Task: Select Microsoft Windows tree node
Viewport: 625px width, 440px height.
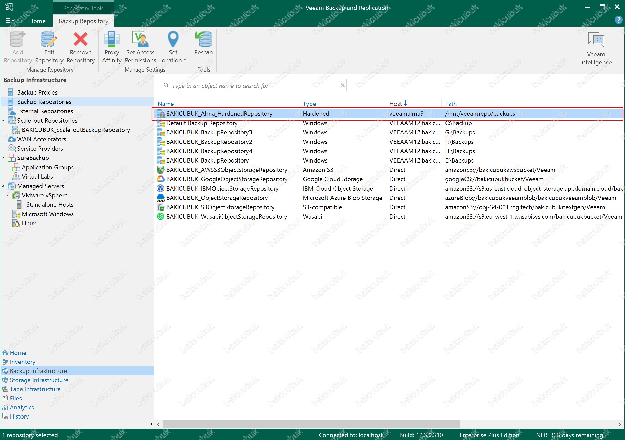Action: pos(48,214)
